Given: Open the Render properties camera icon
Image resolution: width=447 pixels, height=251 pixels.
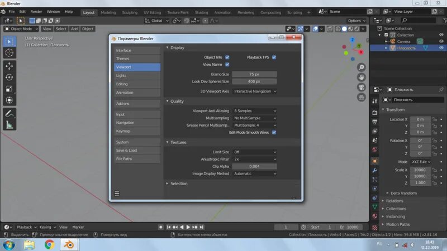Looking at the screenshot, I should [x=374, y=113].
